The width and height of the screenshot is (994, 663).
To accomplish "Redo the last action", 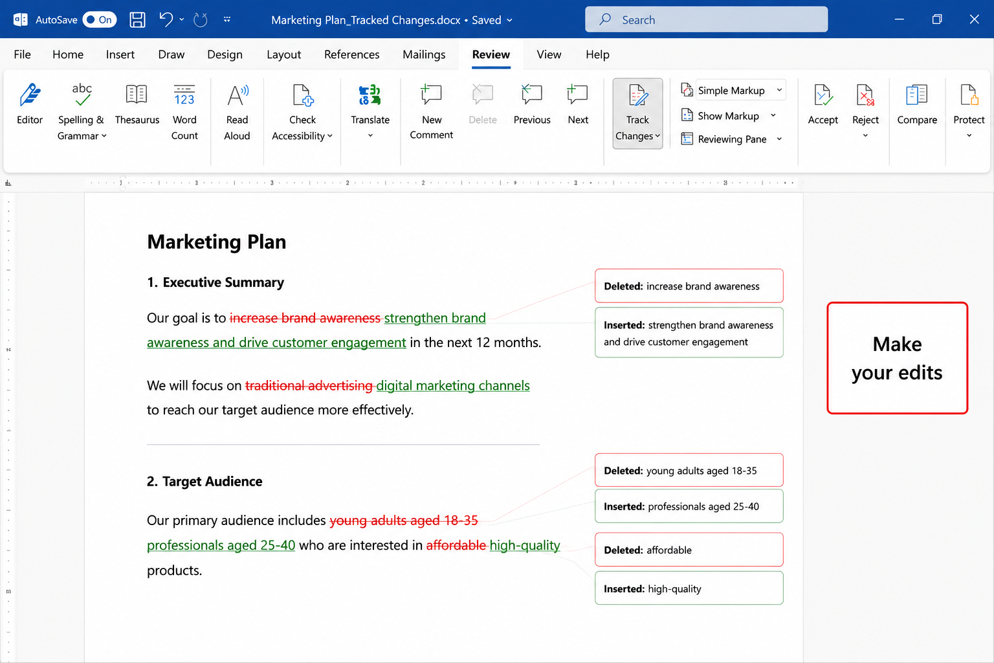I will pos(201,20).
